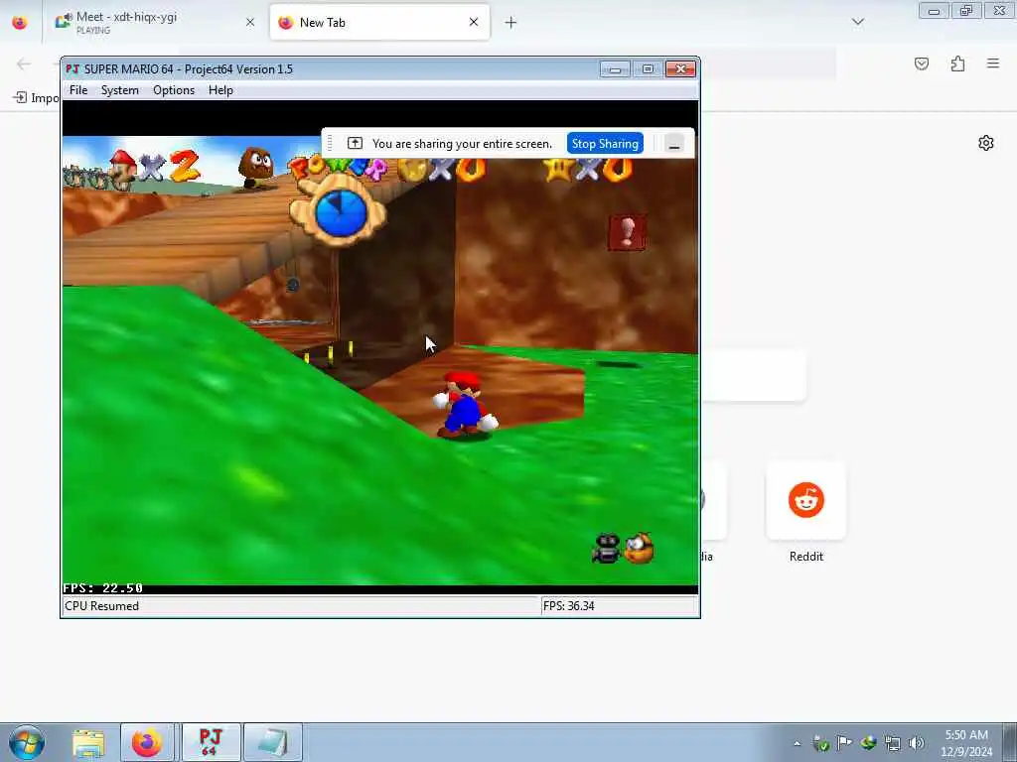The image size is (1017, 762).
Task: Close the Meet tab
Action: tap(249, 22)
